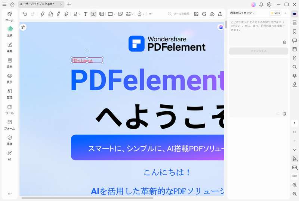Zoom in on the document

(295, 185)
